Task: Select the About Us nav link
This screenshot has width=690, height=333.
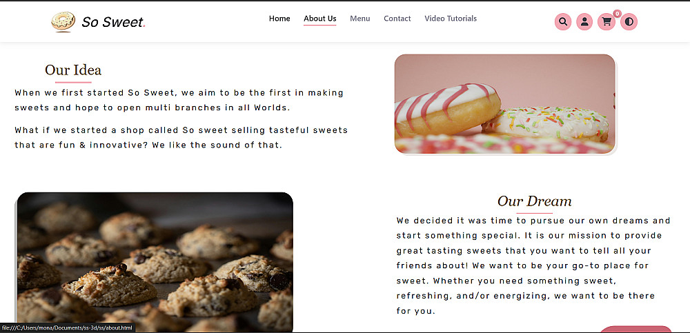Action: (320, 19)
